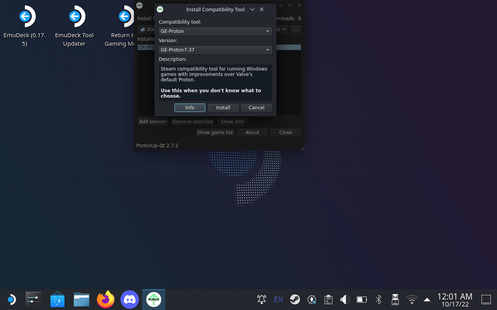Open Show game list in ProtonUp-Qt

pos(215,132)
